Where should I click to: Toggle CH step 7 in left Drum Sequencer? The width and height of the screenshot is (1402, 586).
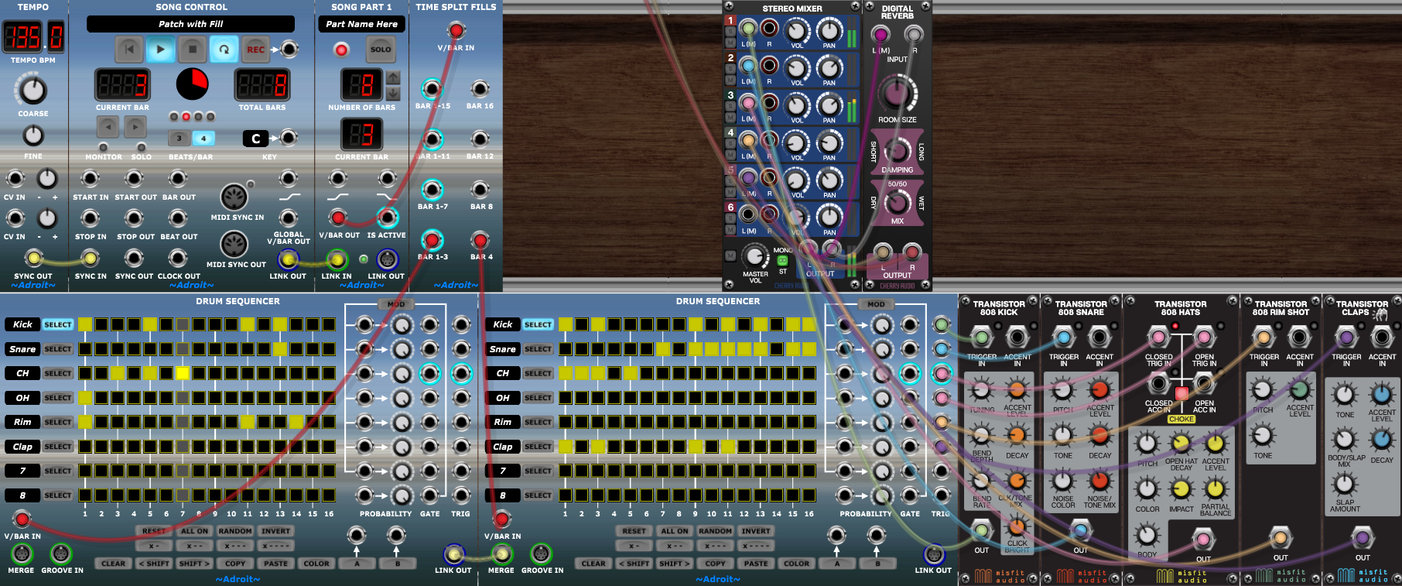tap(183, 373)
